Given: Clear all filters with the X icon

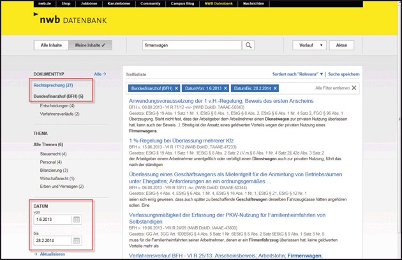Looking at the screenshot, I should click(x=354, y=88).
